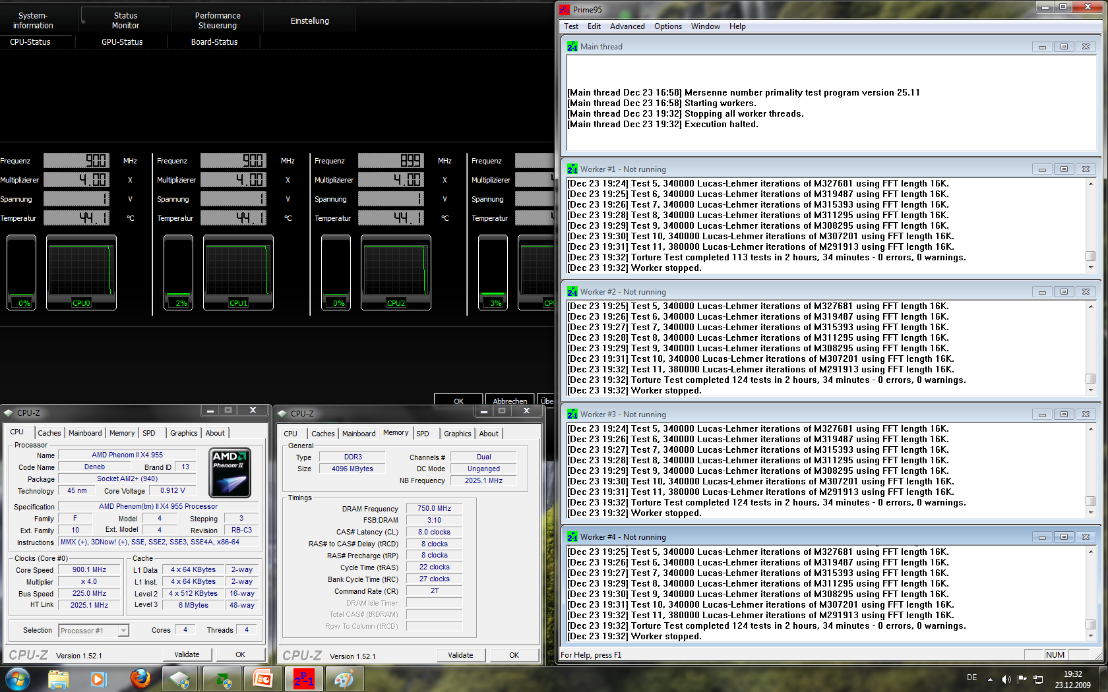Screen dimensions: 1108x692
Task: Open the Options menu in Prime95
Action: click(668, 26)
